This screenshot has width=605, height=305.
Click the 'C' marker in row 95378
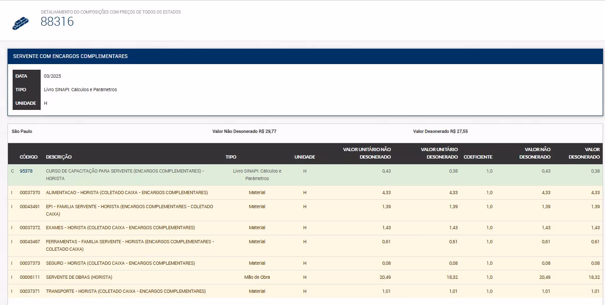click(x=13, y=171)
